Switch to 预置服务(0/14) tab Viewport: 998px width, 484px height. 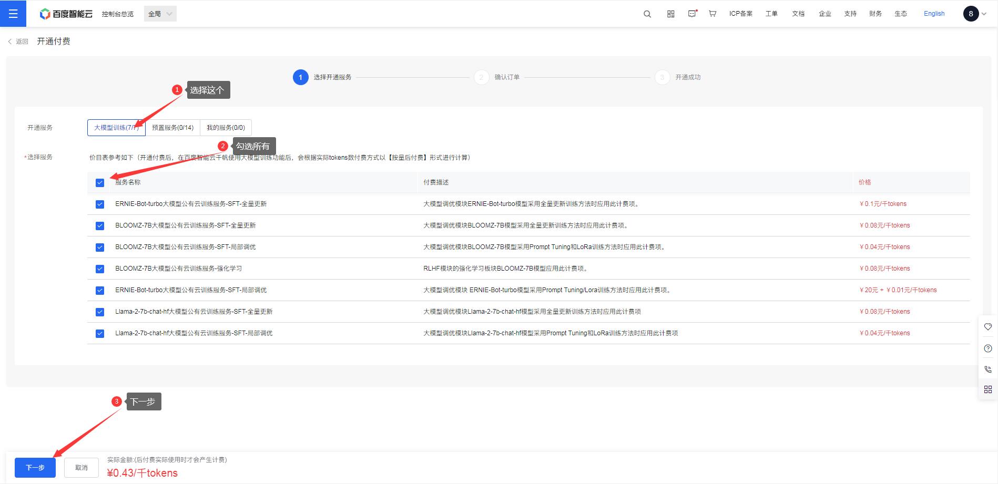(x=173, y=128)
